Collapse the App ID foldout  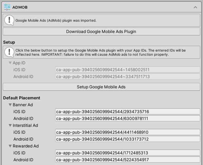(10, 63)
